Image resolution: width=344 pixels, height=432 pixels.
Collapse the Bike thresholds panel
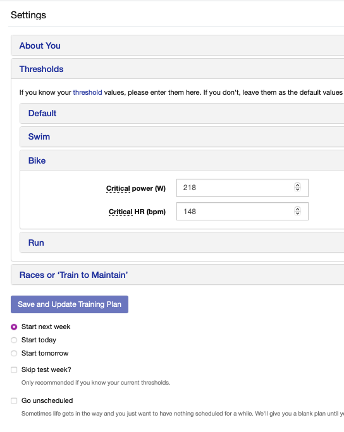[x=181, y=160]
